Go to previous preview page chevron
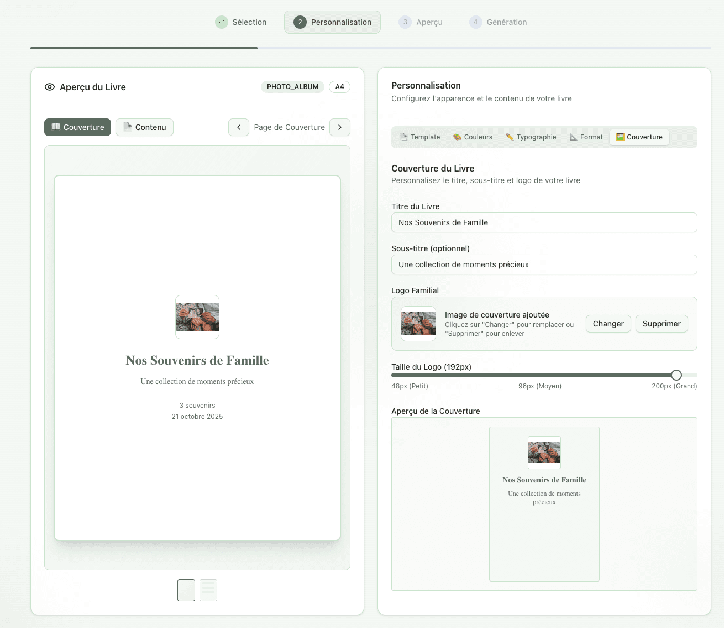Viewport: 724px width, 628px height. (x=239, y=127)
